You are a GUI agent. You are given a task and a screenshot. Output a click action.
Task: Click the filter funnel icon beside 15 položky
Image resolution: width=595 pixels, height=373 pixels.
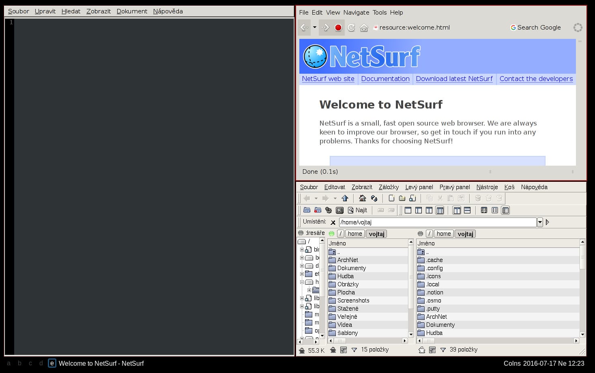tap(354, 350)
